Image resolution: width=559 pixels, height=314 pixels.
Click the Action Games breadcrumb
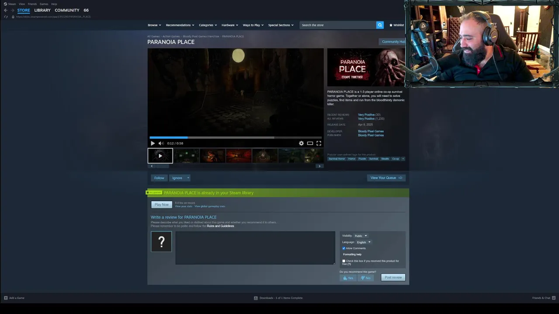(171, 36)
